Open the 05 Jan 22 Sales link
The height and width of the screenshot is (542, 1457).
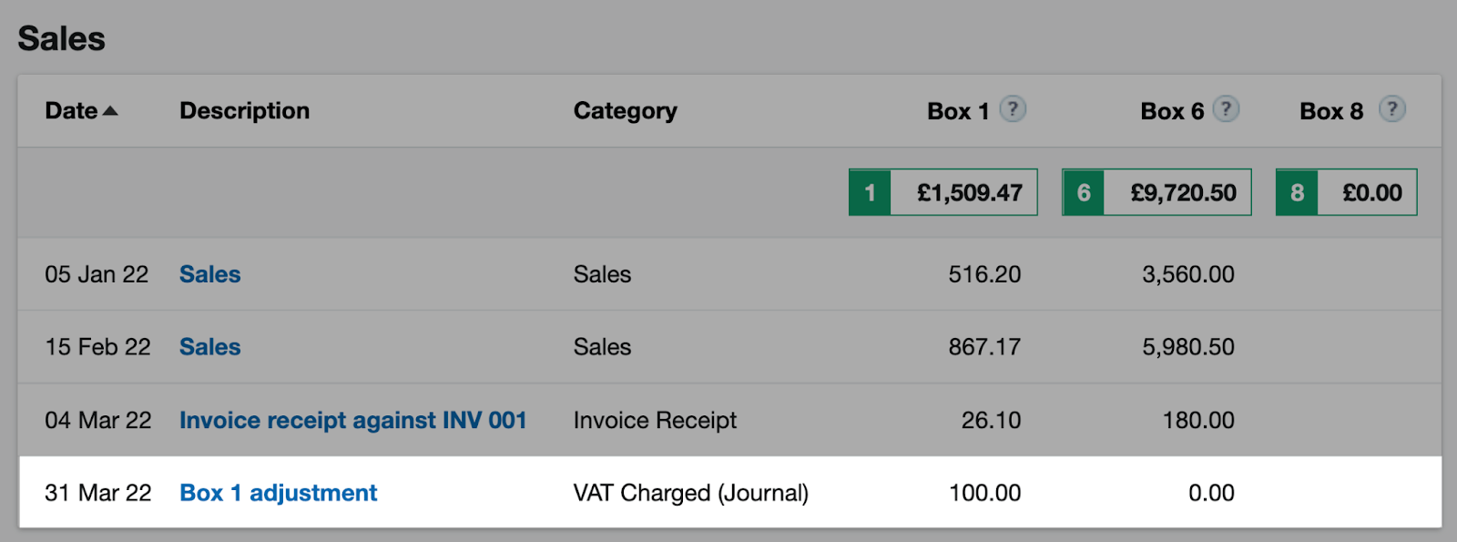point(210,274)
